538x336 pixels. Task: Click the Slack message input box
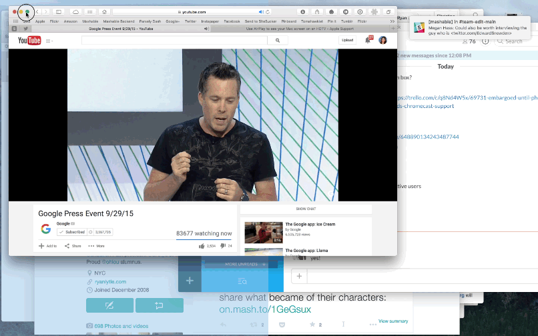[x=423, y=276]
